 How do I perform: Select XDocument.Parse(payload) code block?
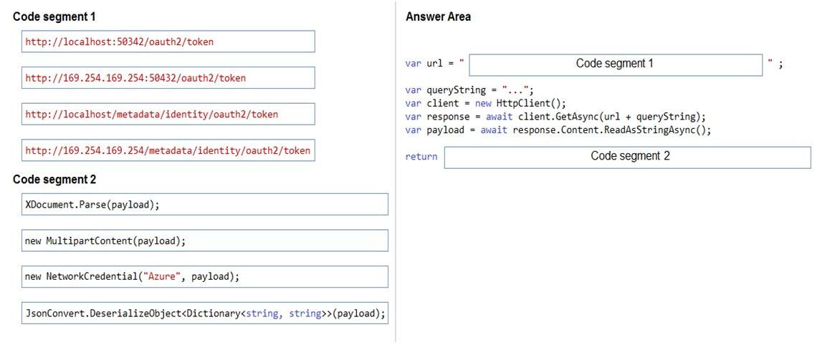[205, 204]
